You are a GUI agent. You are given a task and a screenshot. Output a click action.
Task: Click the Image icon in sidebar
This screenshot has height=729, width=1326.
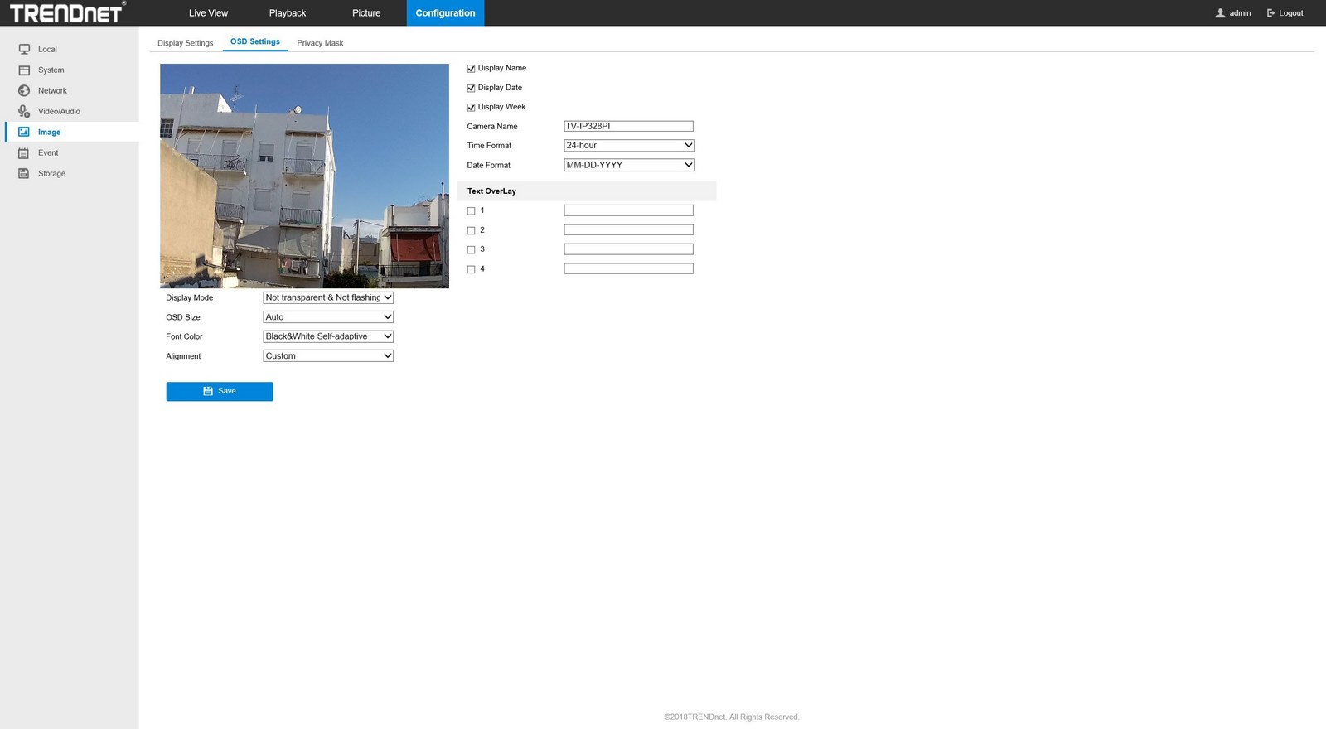tap(24, 133)
